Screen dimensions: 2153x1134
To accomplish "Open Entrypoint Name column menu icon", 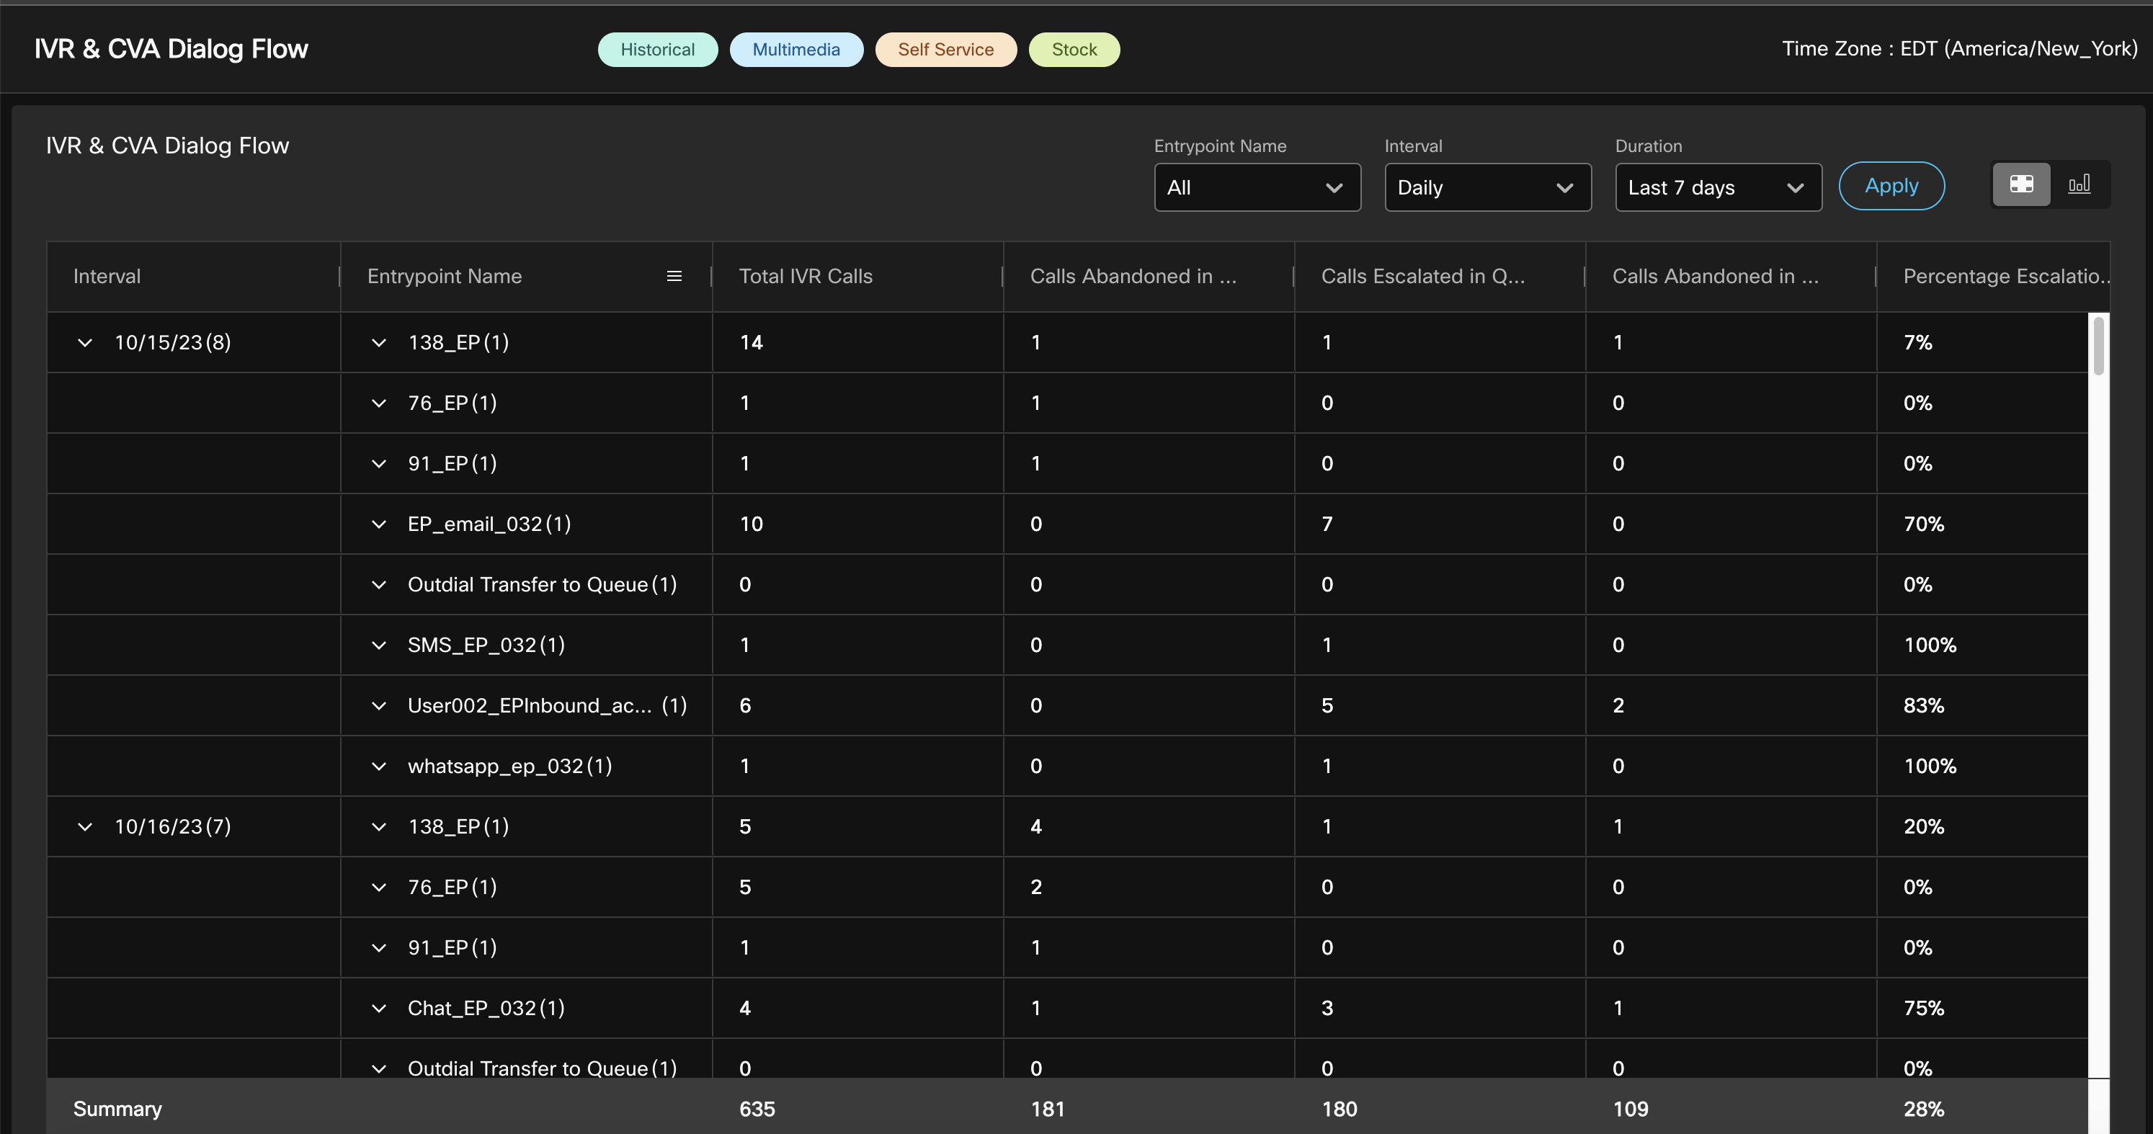I will [x=674, y=277].
